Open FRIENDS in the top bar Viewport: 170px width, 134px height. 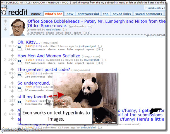(x=54, y=3)
